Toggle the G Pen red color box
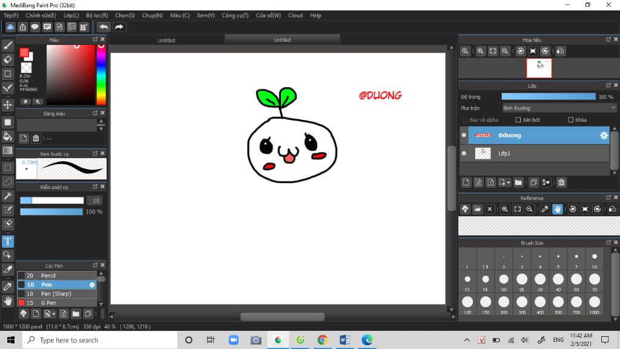620x349 pixels. click(21, 303)
